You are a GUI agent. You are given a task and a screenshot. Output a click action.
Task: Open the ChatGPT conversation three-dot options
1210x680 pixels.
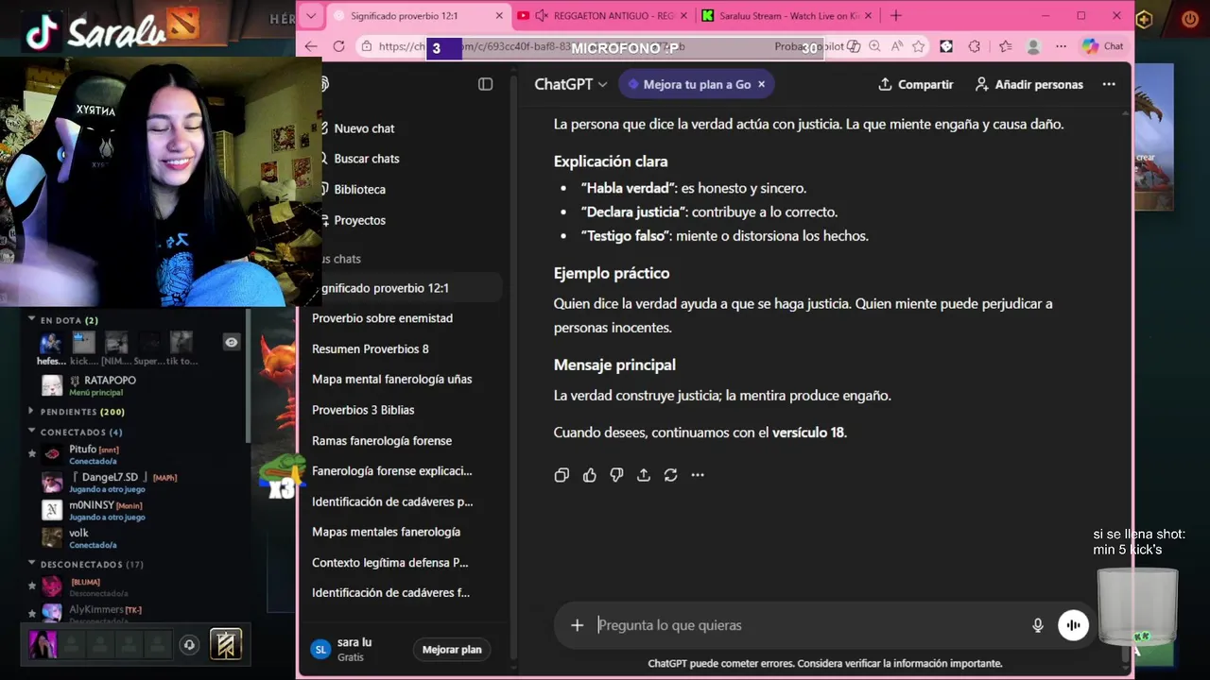[x=1109, y=84]
